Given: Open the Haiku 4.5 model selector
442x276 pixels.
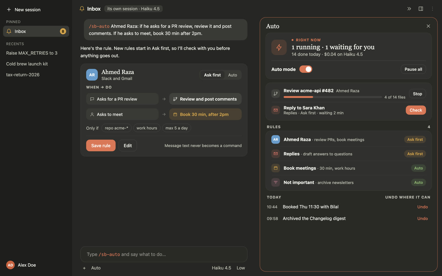Looking at the screenshot, I should click(221, 268).
